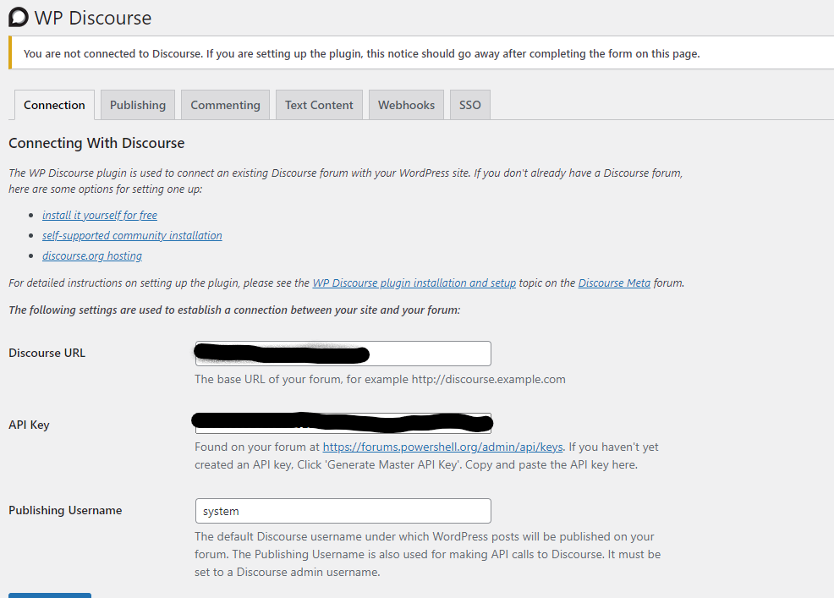Click the 'not connected to Discourse' notice text
This screenshot has width=834, height=598.
(x=362, y=54)
